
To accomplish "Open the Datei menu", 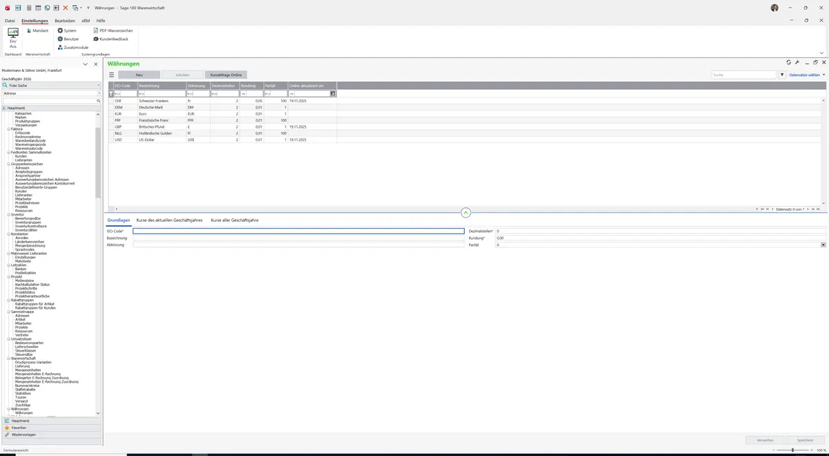I will coord(10,21).
